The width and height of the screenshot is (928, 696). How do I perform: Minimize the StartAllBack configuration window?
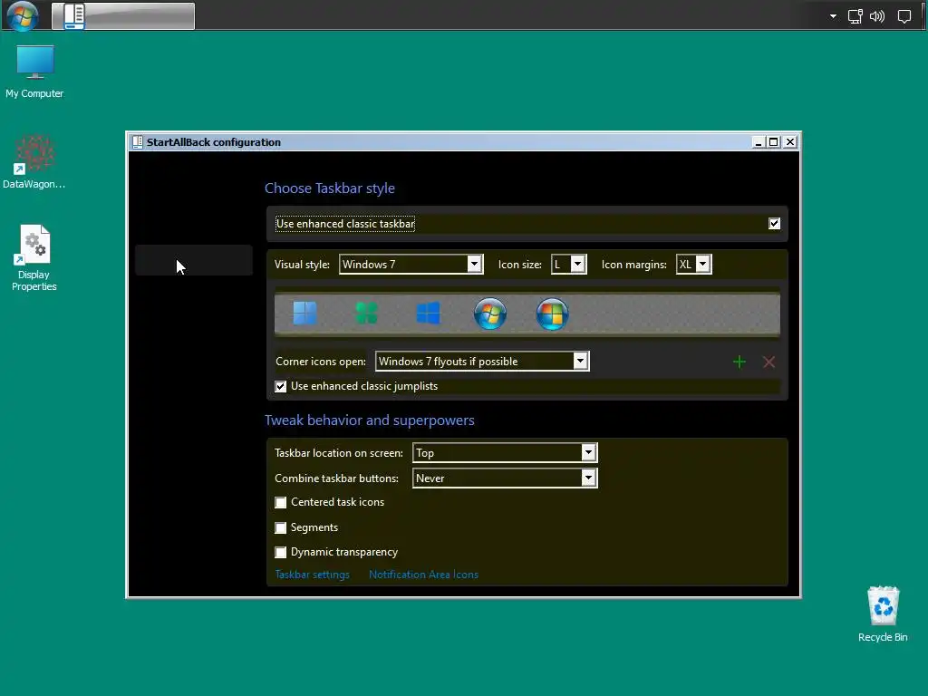758,142
